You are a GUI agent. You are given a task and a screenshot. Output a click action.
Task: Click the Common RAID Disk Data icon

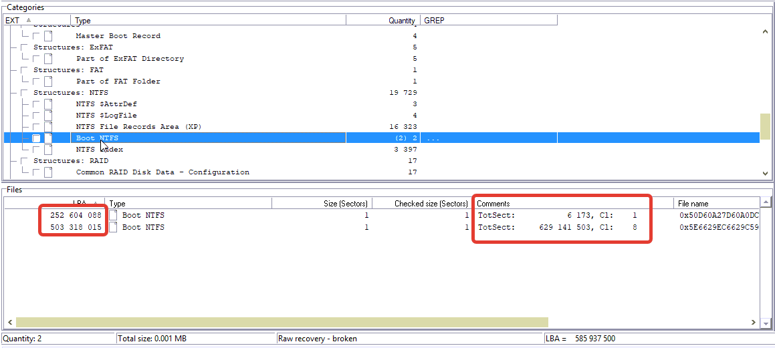coord(48,172)
